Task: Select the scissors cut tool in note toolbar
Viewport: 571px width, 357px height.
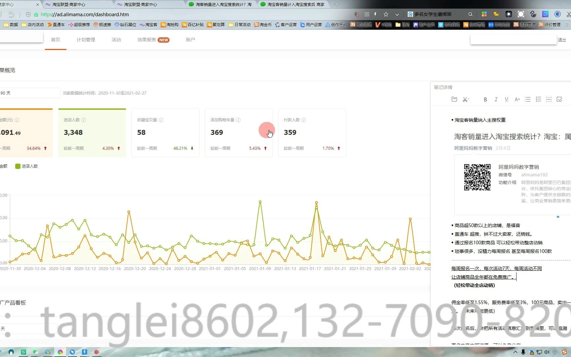Action: pyautogui.click(x=466, y=99)
